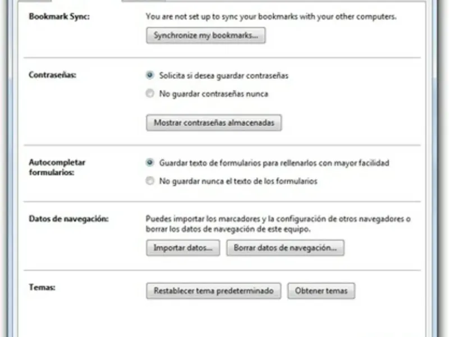Click the 'Temas:' section heading
Image resolution: width=449 pixels, height=337 pixels.
tap(41, 288)
